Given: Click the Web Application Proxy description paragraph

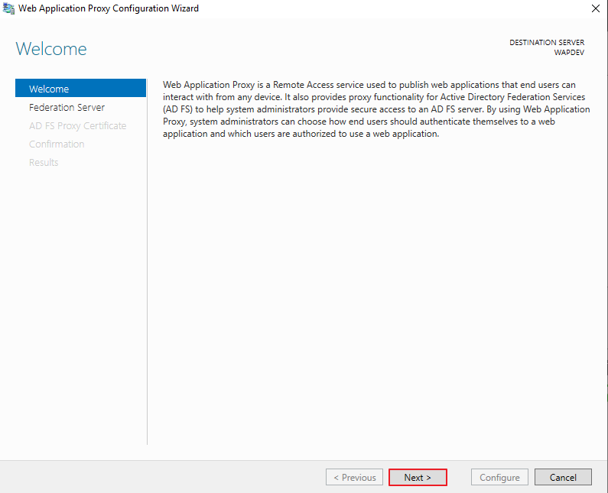Looking at the screenshot, I should 376,109.
